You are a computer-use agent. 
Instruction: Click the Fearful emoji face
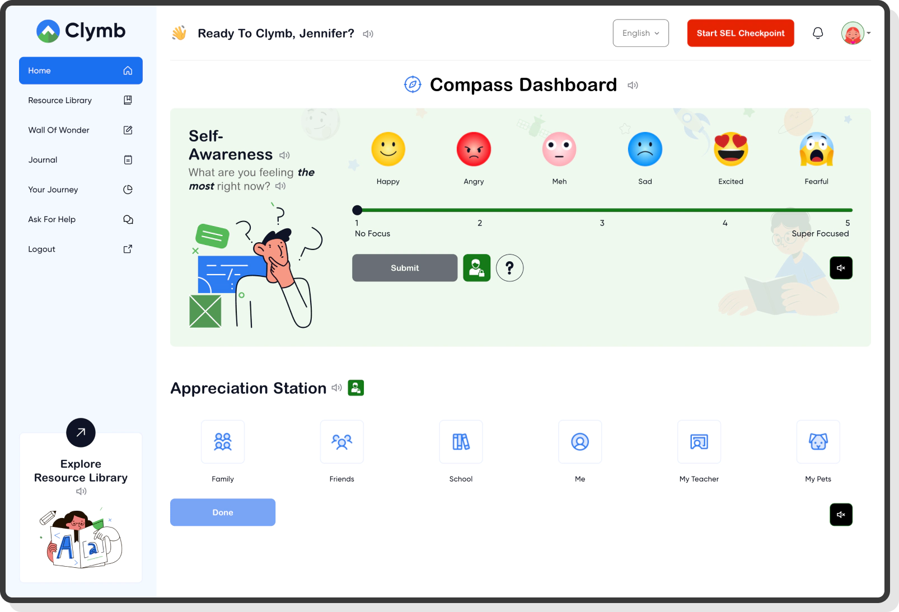point(816,149)
